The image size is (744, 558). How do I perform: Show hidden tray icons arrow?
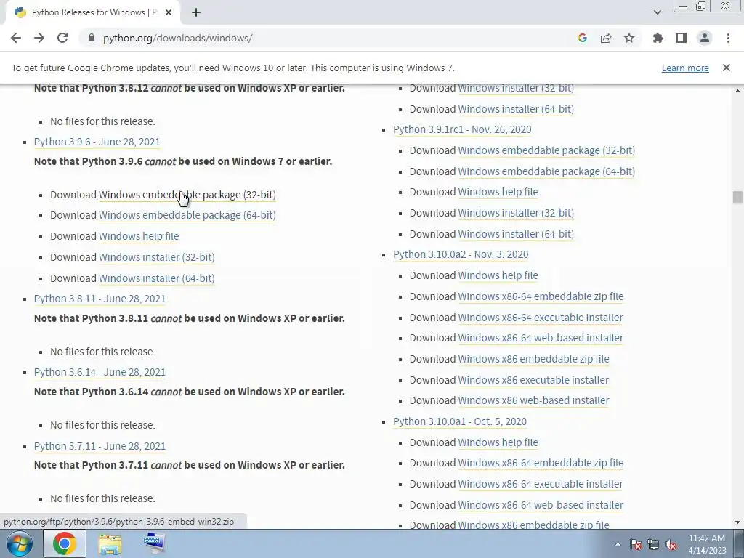point(618,544)
